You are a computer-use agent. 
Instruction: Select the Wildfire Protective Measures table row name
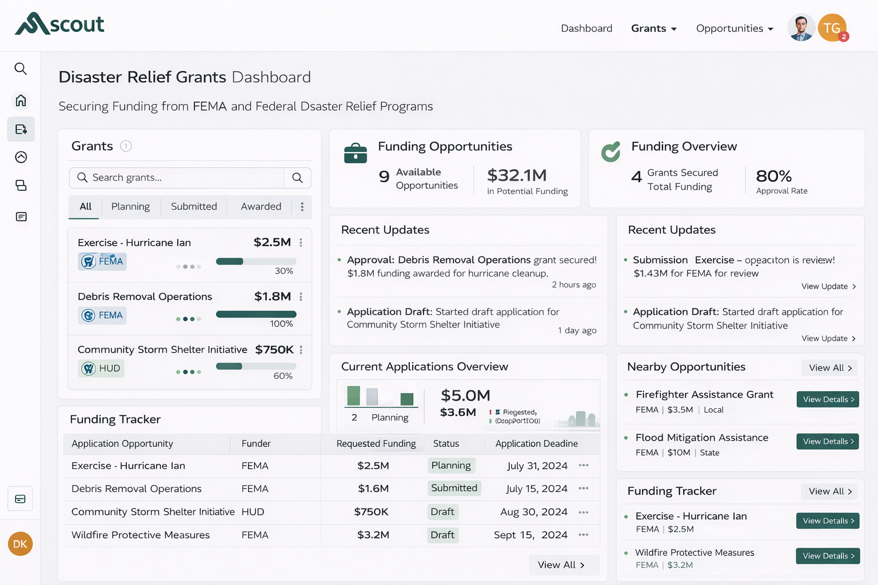point(141,535)
